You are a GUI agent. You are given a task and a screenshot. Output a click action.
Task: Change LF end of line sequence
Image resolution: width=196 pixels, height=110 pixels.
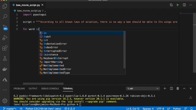tap(168, 109)
